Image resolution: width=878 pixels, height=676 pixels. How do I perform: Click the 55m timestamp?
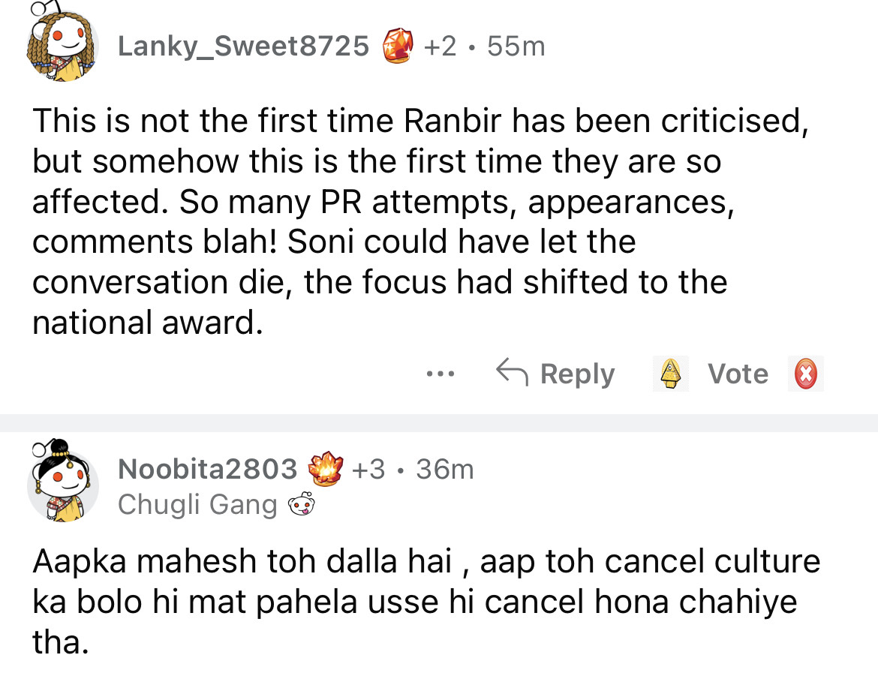[516, 47]
